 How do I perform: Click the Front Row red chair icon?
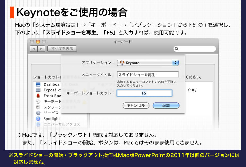[38, 96]
